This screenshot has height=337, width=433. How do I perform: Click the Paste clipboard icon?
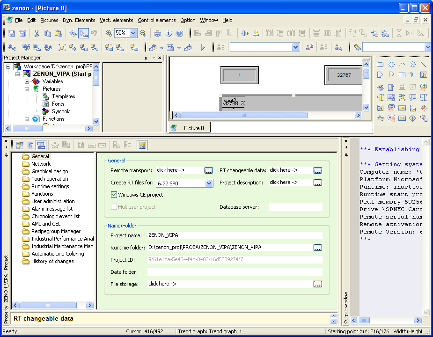pos(59,33)
